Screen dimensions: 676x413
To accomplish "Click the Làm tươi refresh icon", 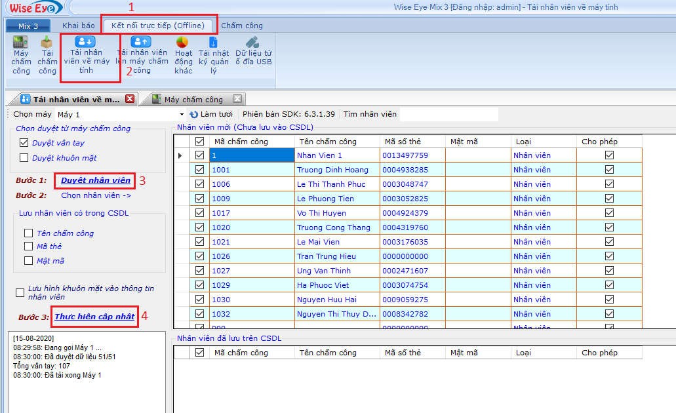I will click(193, 114).
